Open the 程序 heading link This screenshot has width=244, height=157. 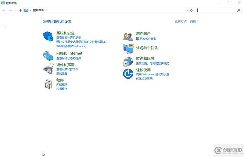(60, 80)
